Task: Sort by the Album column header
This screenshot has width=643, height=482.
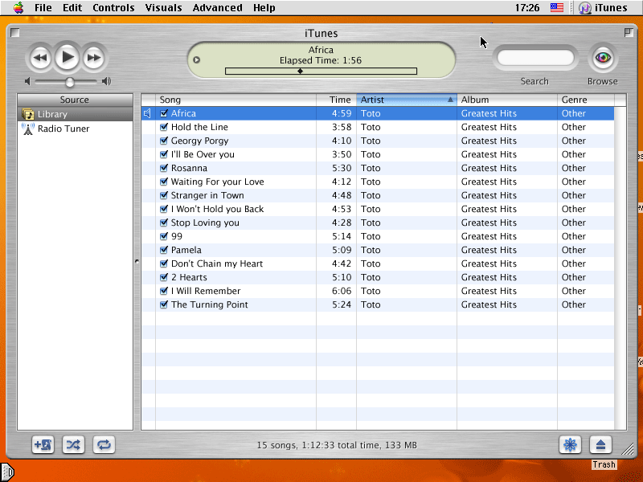Action: 507,100
